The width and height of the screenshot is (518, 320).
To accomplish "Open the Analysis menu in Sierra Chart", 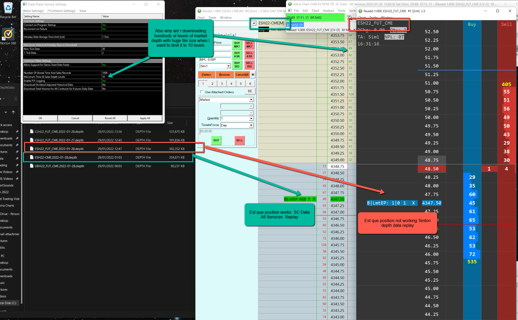I will pos(328,11).
